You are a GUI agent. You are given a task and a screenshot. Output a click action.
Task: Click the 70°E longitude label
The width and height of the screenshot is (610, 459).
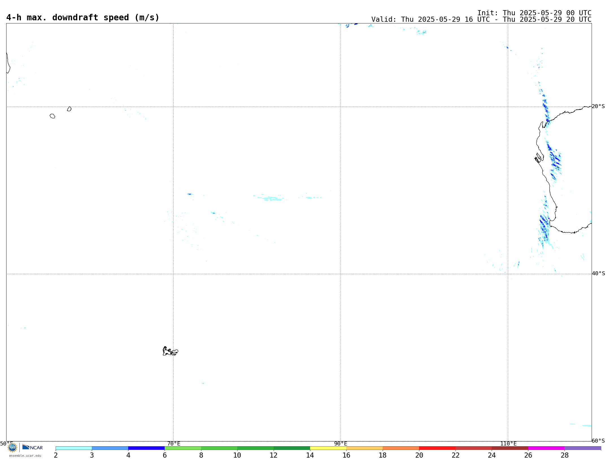[x=174, y=444]
